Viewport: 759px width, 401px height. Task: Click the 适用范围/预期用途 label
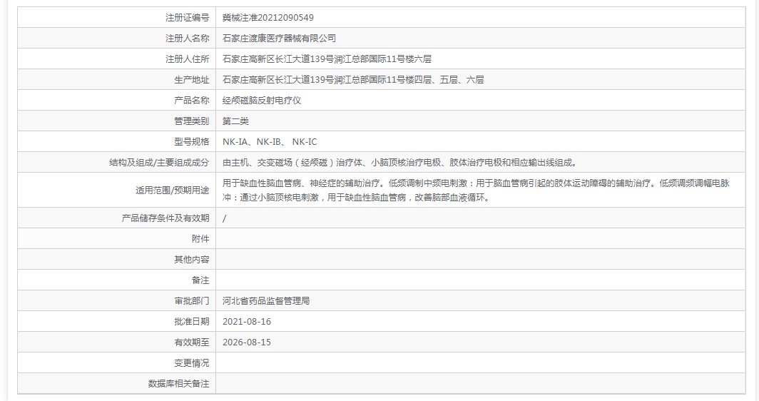(x=173, y=191)
